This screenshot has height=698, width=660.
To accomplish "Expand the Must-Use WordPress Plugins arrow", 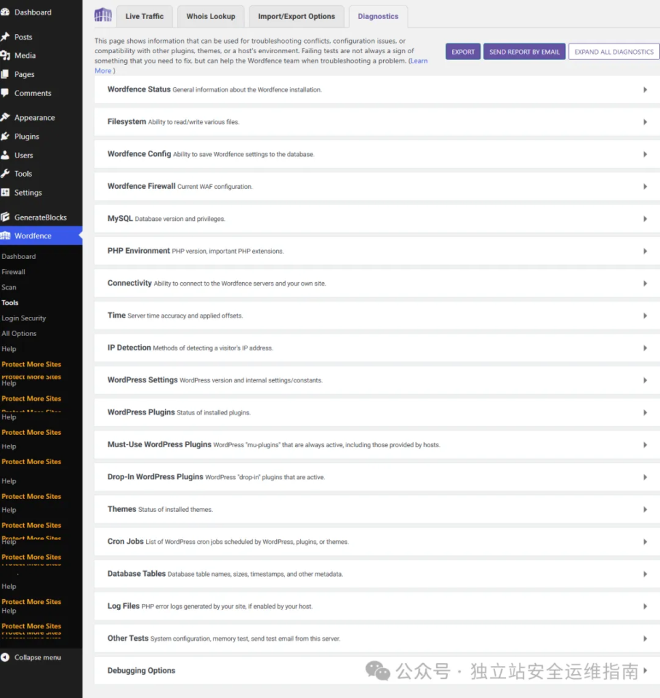I will tap(645, 444).
